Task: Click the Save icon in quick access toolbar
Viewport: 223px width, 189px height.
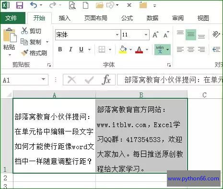Action: pyautogui.click(x=20, y=5)
